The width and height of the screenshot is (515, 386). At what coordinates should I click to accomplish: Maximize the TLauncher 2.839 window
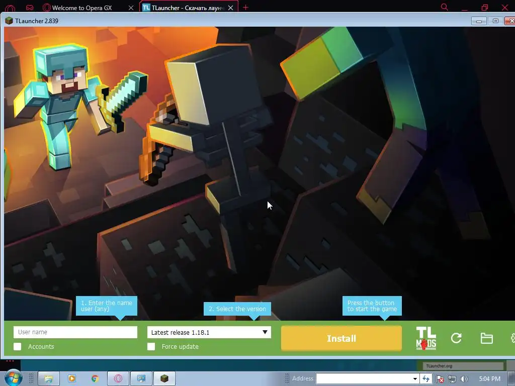[495, 21]
